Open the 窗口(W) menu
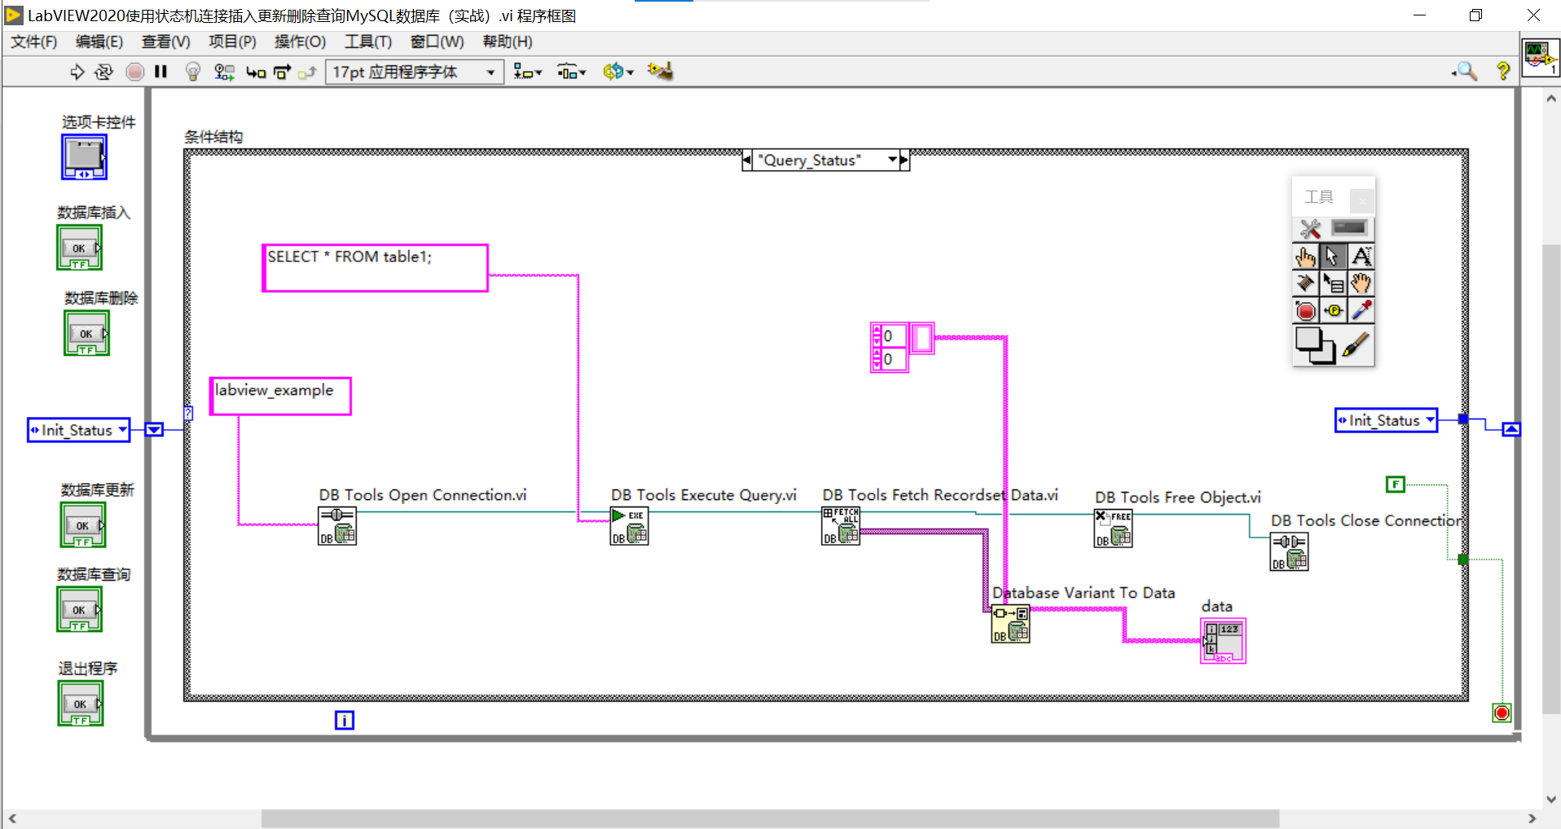1561x829 pixels. pyautogui.click(x=437, y=42)
